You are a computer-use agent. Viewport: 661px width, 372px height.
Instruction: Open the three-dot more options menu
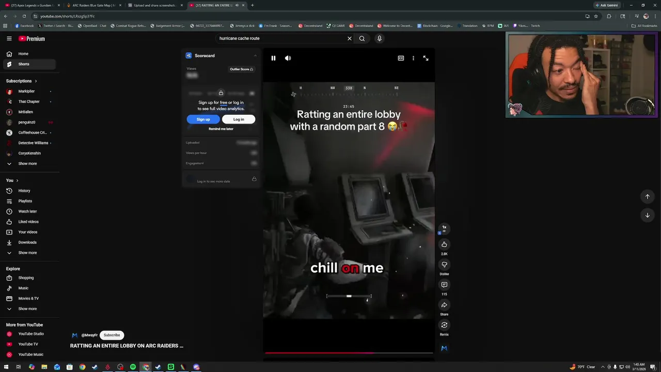[413, 58]
